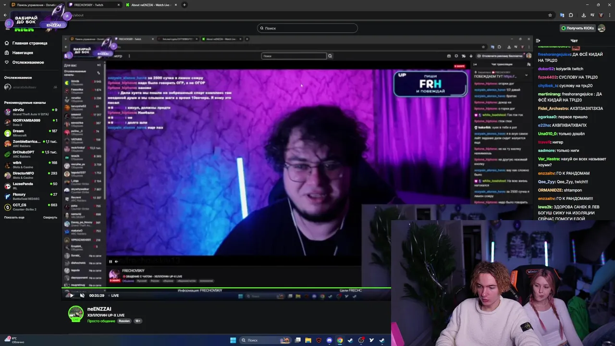This screenshot has height=346, width=615.
Task: Open the browser media controls icon
Action: [x=592, y=15]
